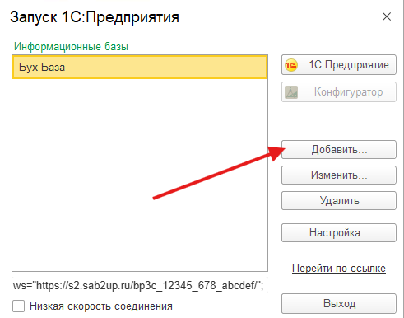The image size is (404, 318).
Task: Click Удалить to remove the base
Action: [x=339, y=201]
